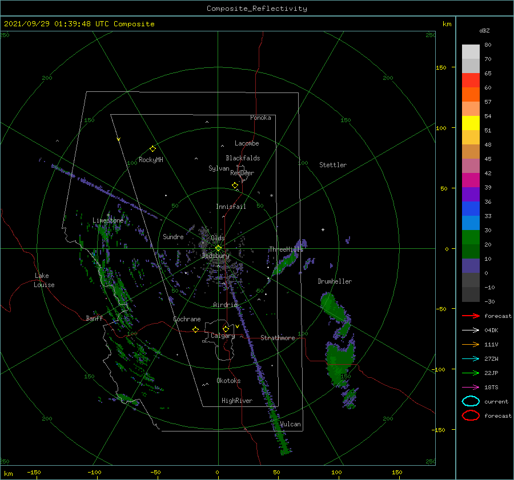Click the RockyMH label

(x=151, y=160)
